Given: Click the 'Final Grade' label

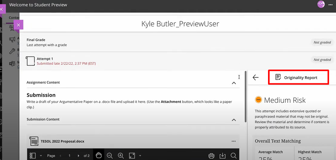Looking at the screenshot, I should point(36,40).
